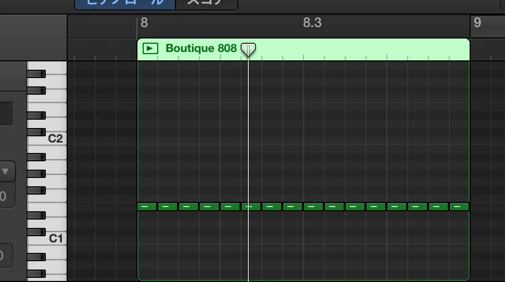Select the green note under the playhead
The height and width of the screenshot is (282, 505).
tap(251, 207)
